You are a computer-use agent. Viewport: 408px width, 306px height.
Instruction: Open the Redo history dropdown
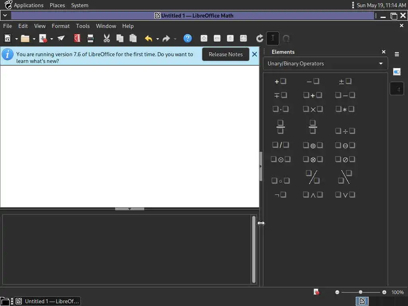[175, 39]
